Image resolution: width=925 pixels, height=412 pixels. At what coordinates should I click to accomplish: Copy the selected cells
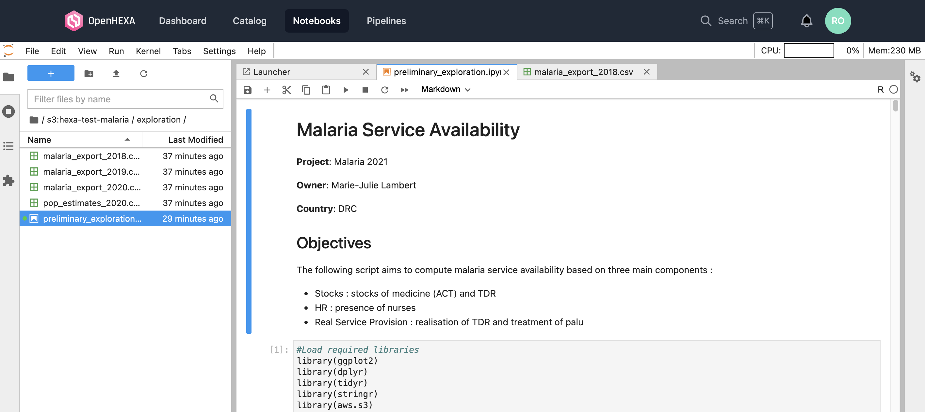[x=306, y=90]
